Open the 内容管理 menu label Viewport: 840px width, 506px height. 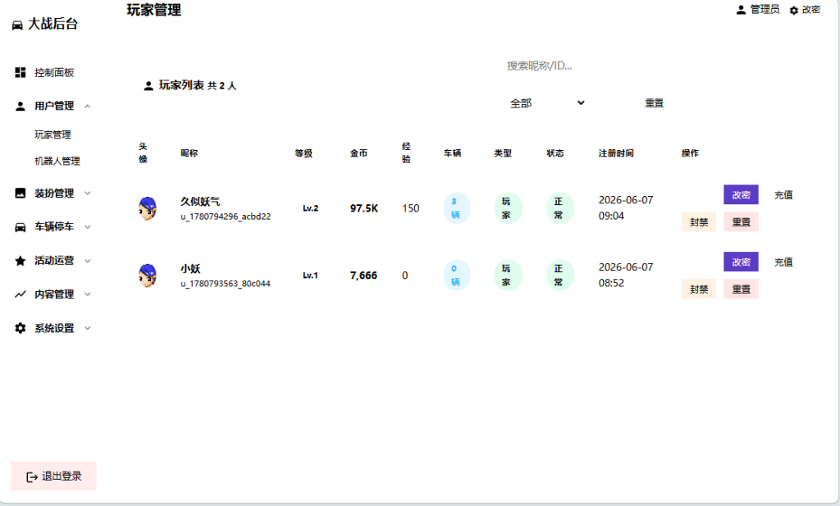(54, 294)
